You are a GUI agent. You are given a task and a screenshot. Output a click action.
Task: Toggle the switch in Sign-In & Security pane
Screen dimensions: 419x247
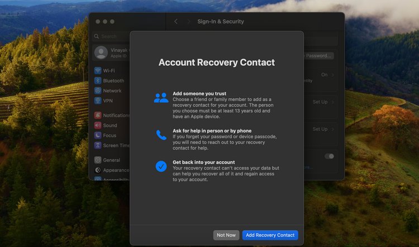pos(329,156)
